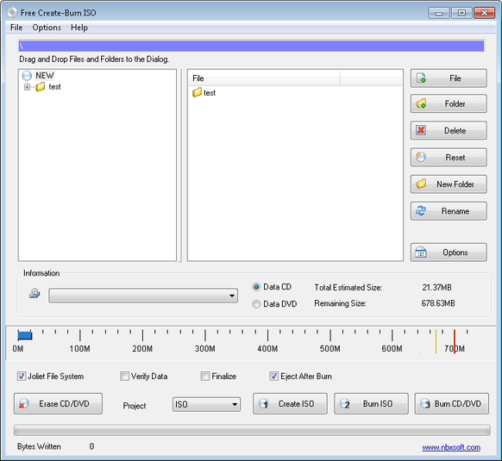Screen dimensions: 502x461
Task: Enable the Verify Data checkbox
Action: pyautogui.click(x=124, y=377)
